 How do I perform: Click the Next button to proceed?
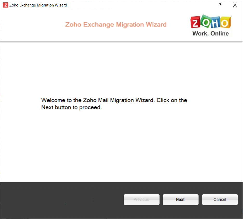tap(180, 200)
